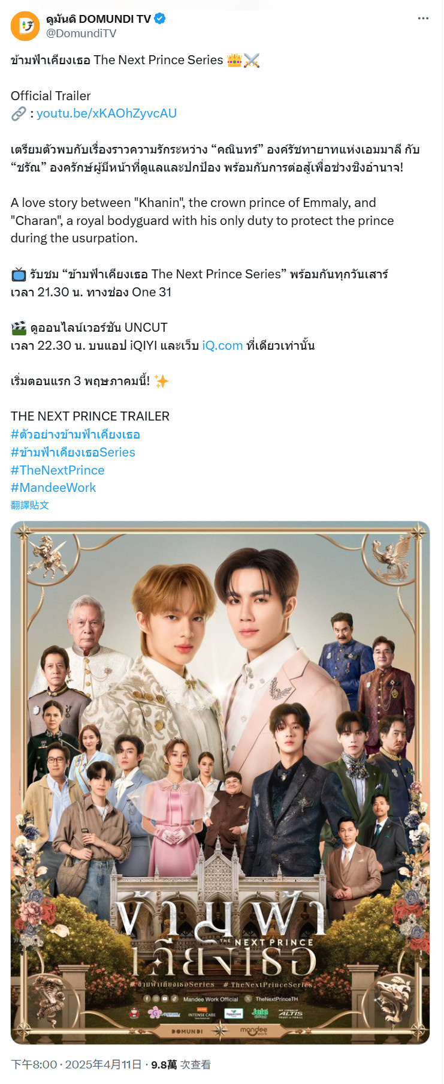
Task: Click the 翻譯貼文 translate post button
Action: [x=30, y=505]
